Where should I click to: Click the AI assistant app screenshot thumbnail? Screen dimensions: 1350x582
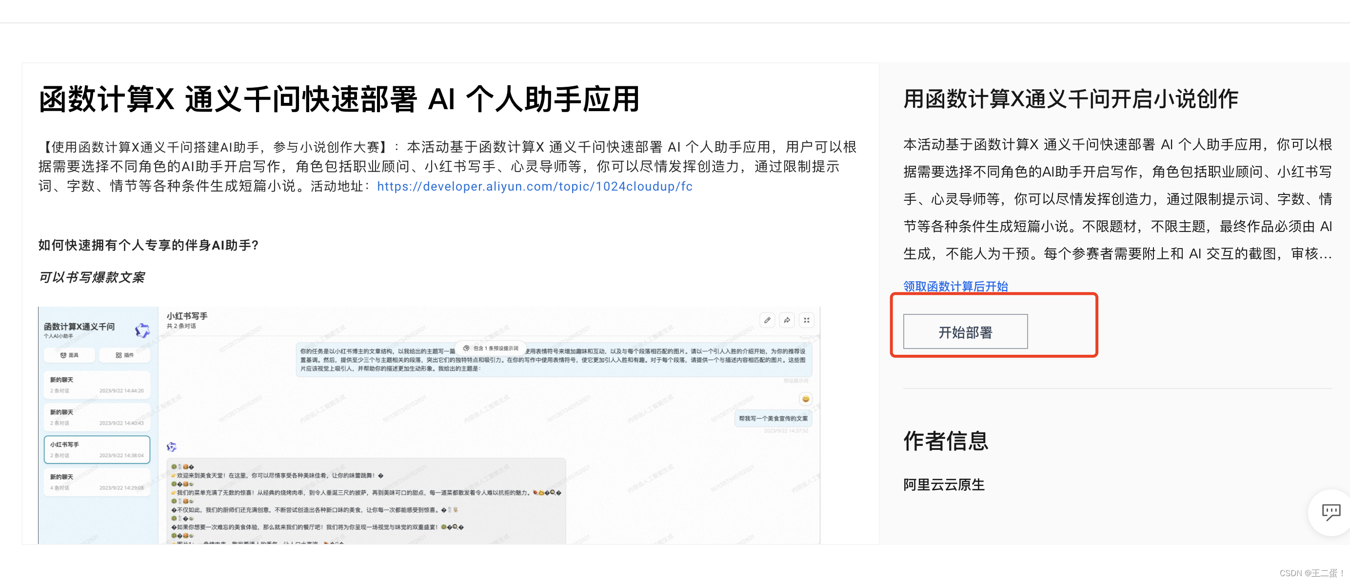(x=429, y=426)
